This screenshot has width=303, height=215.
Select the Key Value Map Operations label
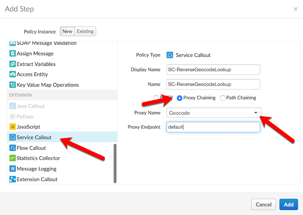click(48, 85)
